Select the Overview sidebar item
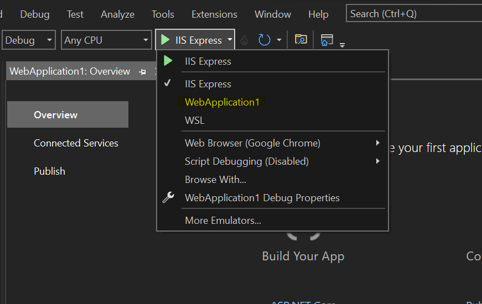 (x=68, y=114)
